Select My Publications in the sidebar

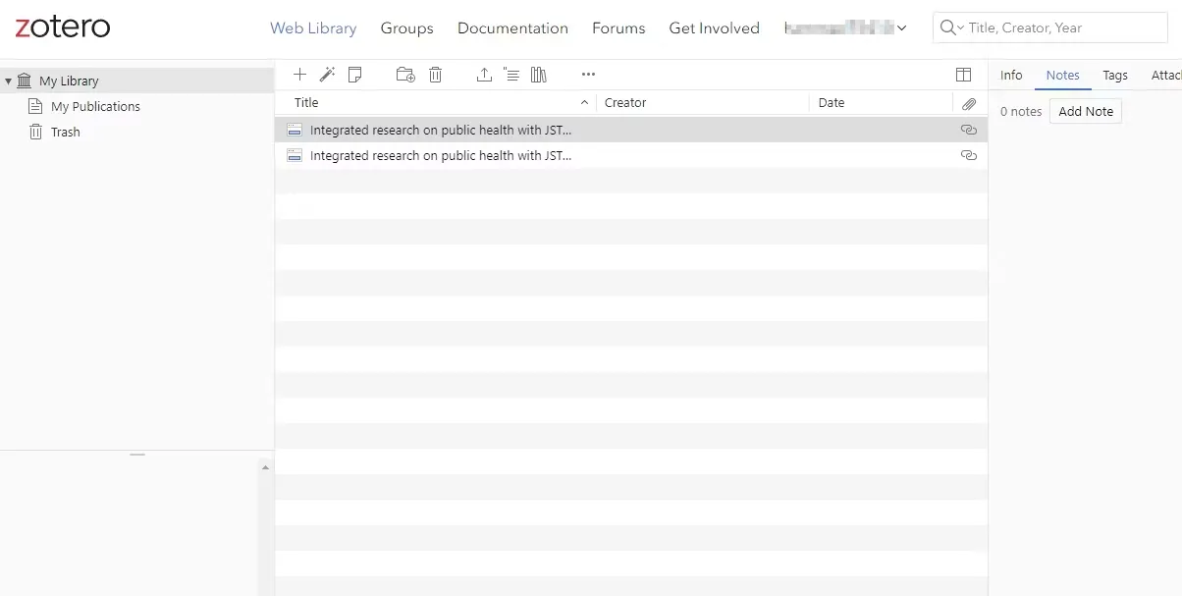[x=95, y=107]
